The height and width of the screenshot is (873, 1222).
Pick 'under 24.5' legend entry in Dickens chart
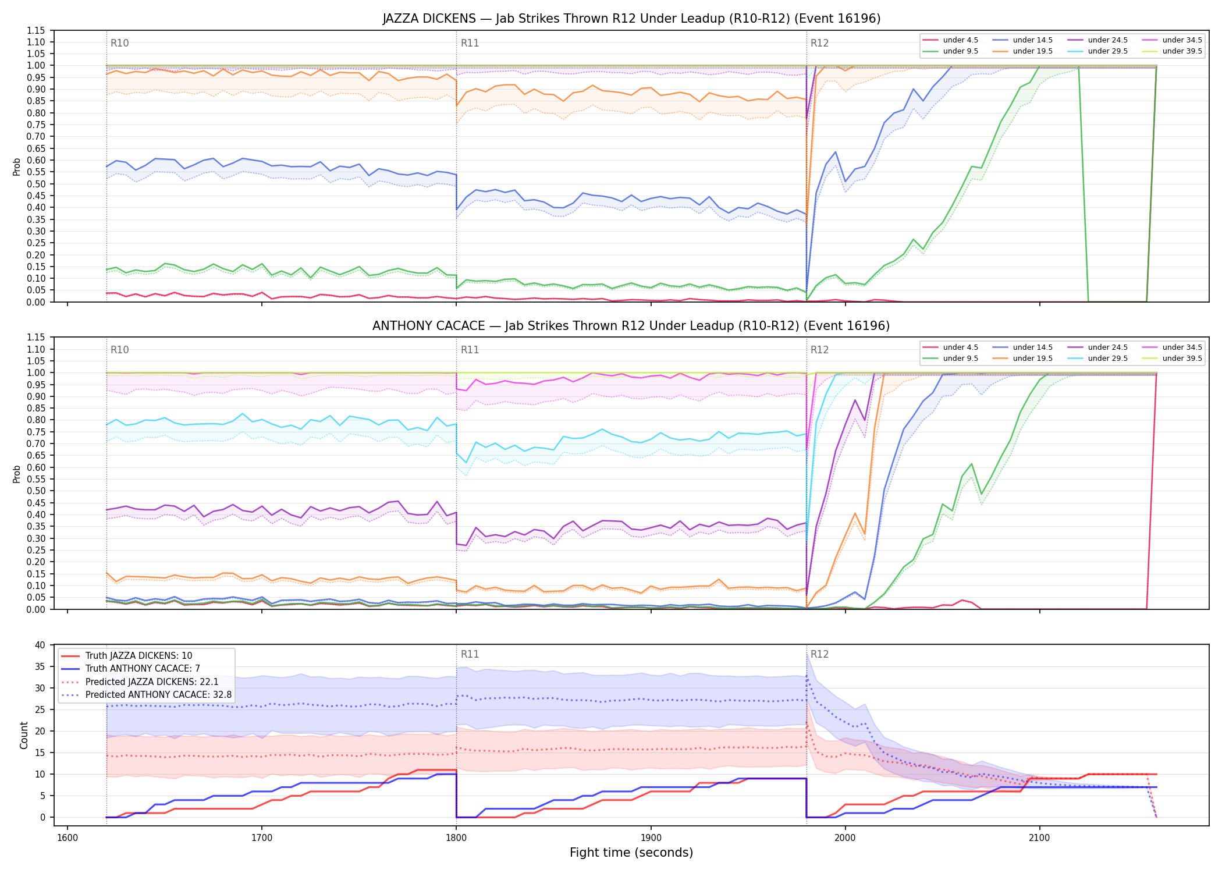click(1098, 40)
